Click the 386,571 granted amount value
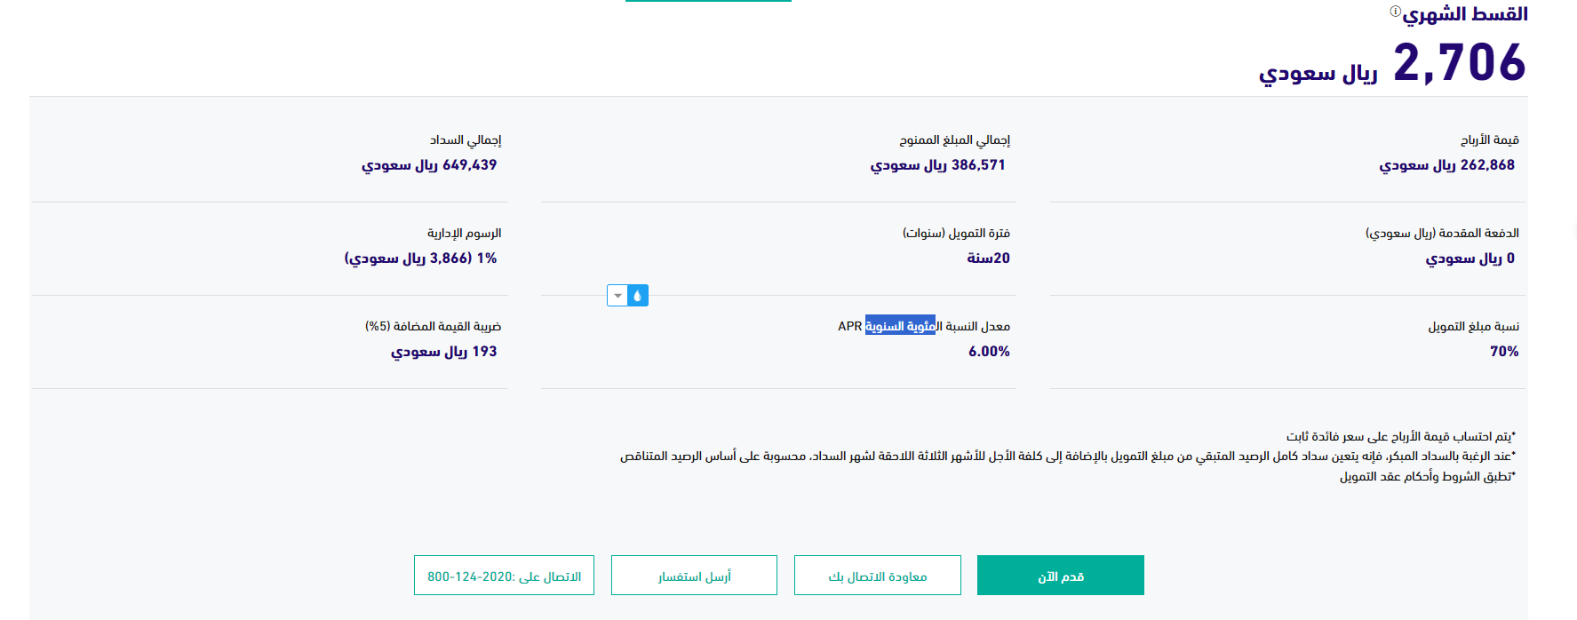Screen dimensions: 1577x620 [x=978, y=165]
